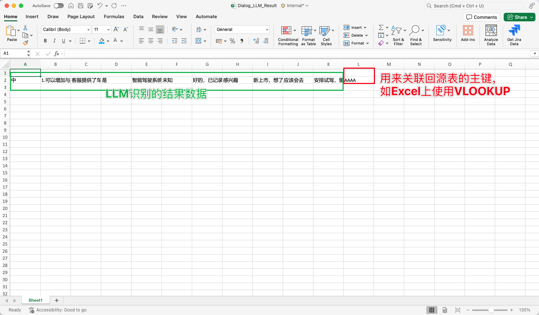Switch to Page Layout view in status bar
Screen dimensions: 539x315
pyautogui.click(x=445, y=310)
